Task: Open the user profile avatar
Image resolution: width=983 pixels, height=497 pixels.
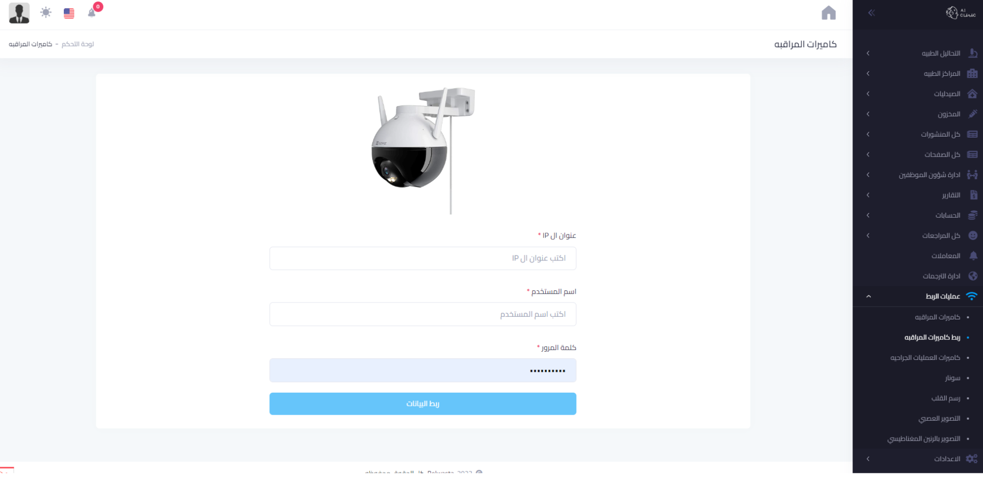Action: pos(19,13)
